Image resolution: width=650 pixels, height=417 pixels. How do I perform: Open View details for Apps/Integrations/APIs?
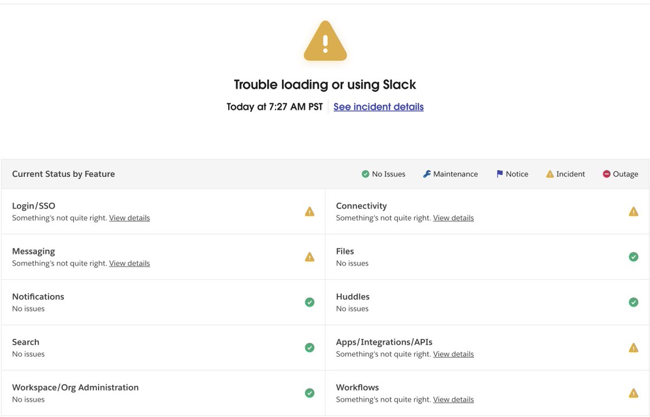tap(453, 354)
